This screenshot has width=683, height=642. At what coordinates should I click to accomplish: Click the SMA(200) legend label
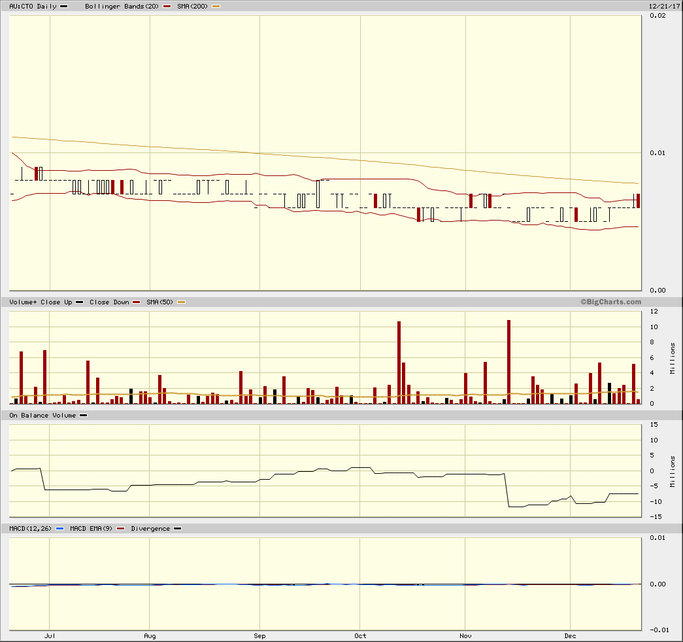pyautogui.click(x=193, y=6)
